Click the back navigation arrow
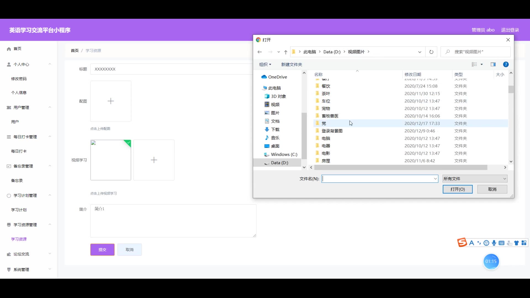The width and height of the screenshot is (530, 298). [x=259, y=52]
